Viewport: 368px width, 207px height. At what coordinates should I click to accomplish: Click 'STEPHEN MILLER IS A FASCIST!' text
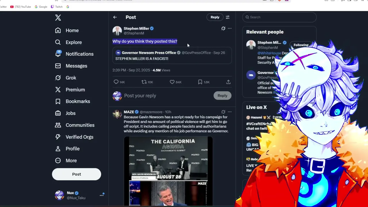click(x=142, y=59)
